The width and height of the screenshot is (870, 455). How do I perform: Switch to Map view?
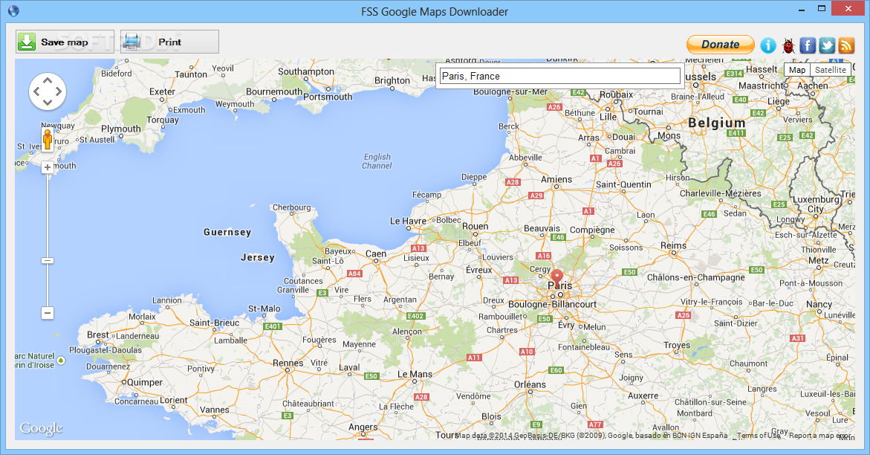pos(797,70)
